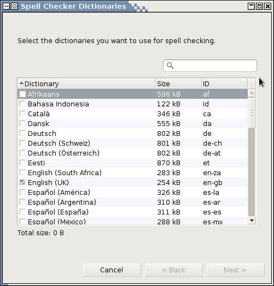The height and width of the screenshot is (286, 274).
Task: Select the Bahasa Indonesia row
Action: [133, 104]
